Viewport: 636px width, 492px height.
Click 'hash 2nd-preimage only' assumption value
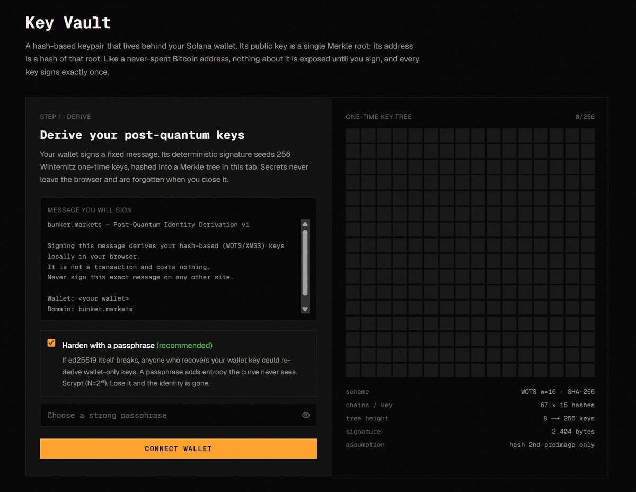click(x=552, y=445)
